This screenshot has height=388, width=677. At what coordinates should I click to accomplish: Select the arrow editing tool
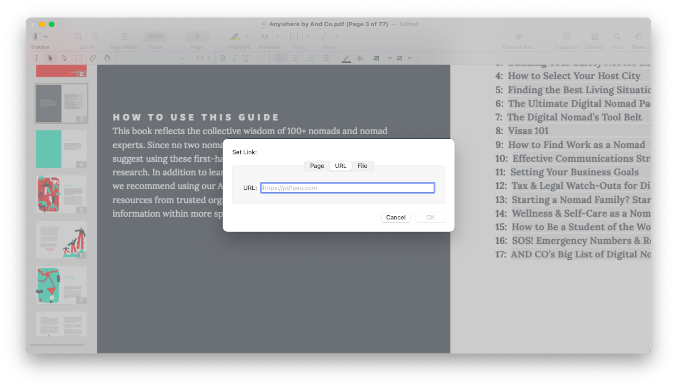tap(51, 58)
